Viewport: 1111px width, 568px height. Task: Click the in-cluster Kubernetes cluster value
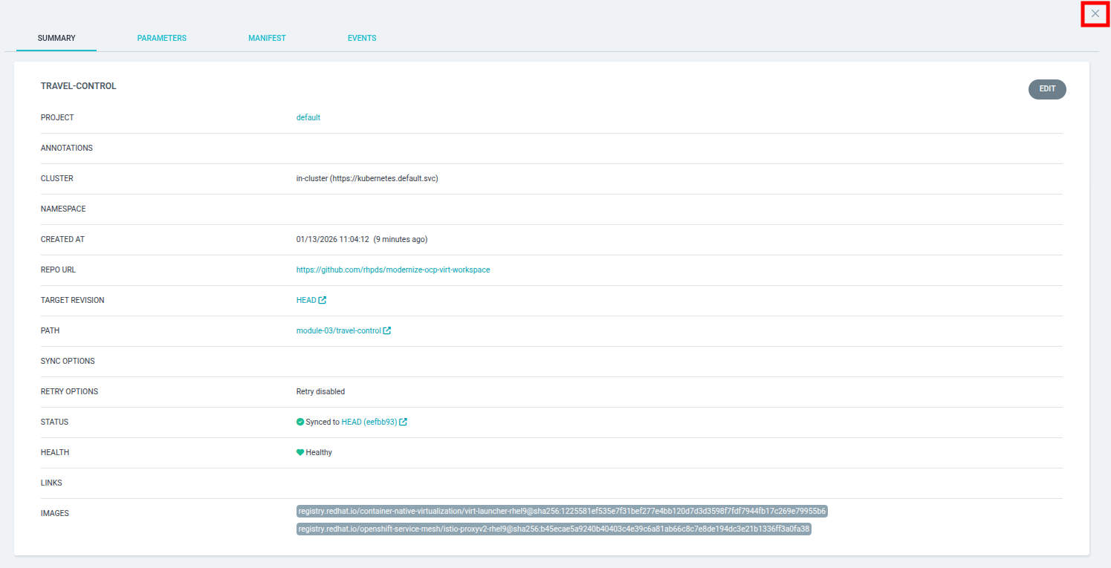(x=366, y=178)
